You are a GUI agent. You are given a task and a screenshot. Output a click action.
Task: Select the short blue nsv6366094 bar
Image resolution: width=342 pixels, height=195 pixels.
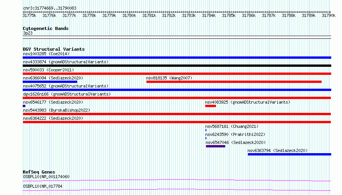point(50,82)
